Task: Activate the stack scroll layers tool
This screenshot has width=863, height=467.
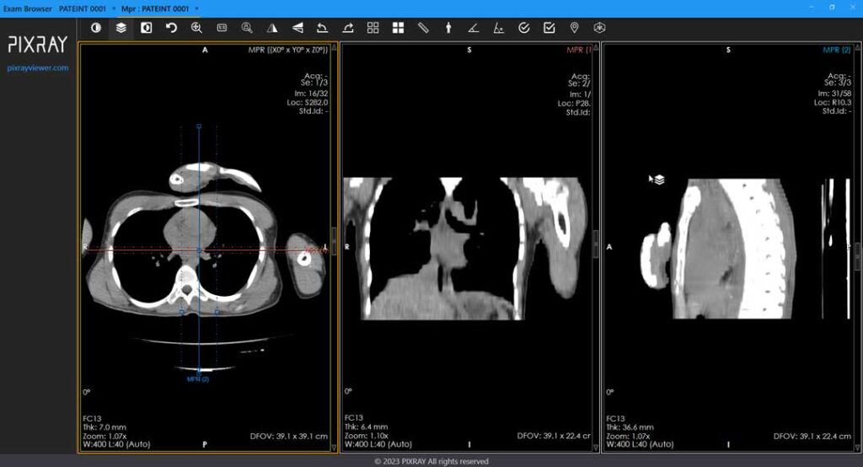Action: (121, 28)
